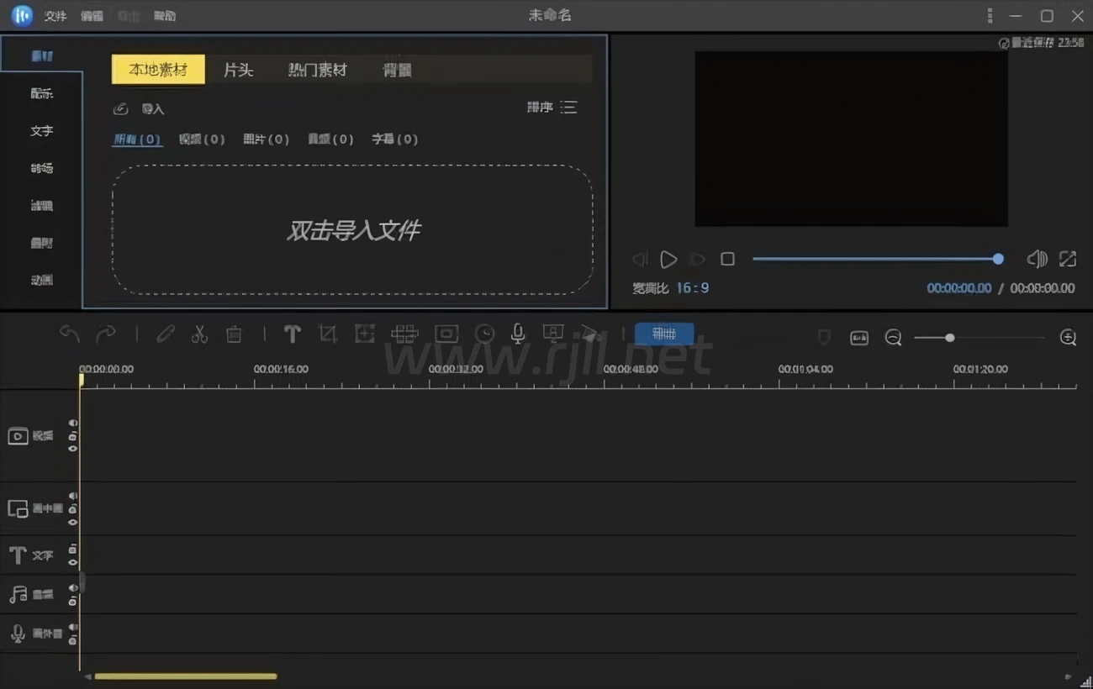Click the blue export button on the toolbar
Screen dimensions: 1093x689
click(x=663, y=334)
